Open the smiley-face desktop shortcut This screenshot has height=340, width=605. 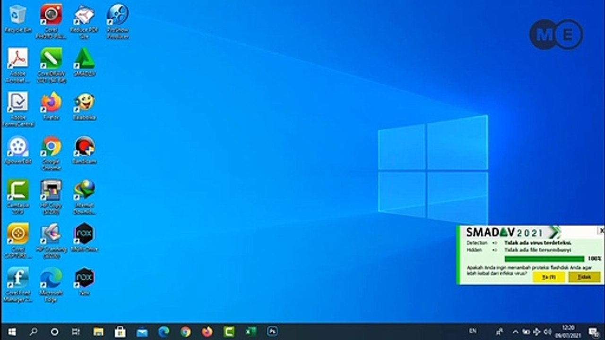(85, 106)
